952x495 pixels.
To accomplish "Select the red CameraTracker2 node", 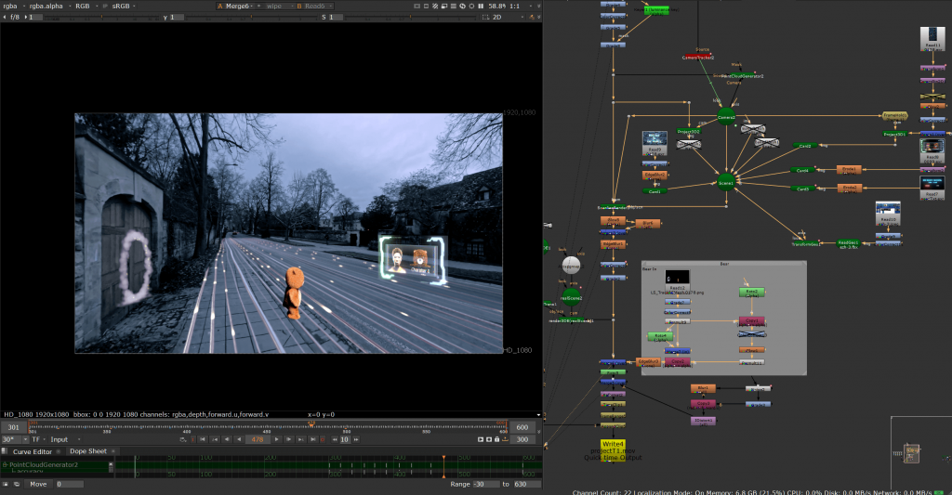I will coord(698,57).
